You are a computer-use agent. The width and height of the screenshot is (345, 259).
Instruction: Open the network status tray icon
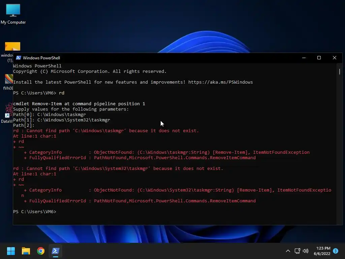point(297,251)
